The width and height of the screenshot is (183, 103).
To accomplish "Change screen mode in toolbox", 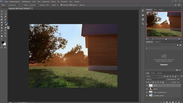I will [x=5, y=47].
